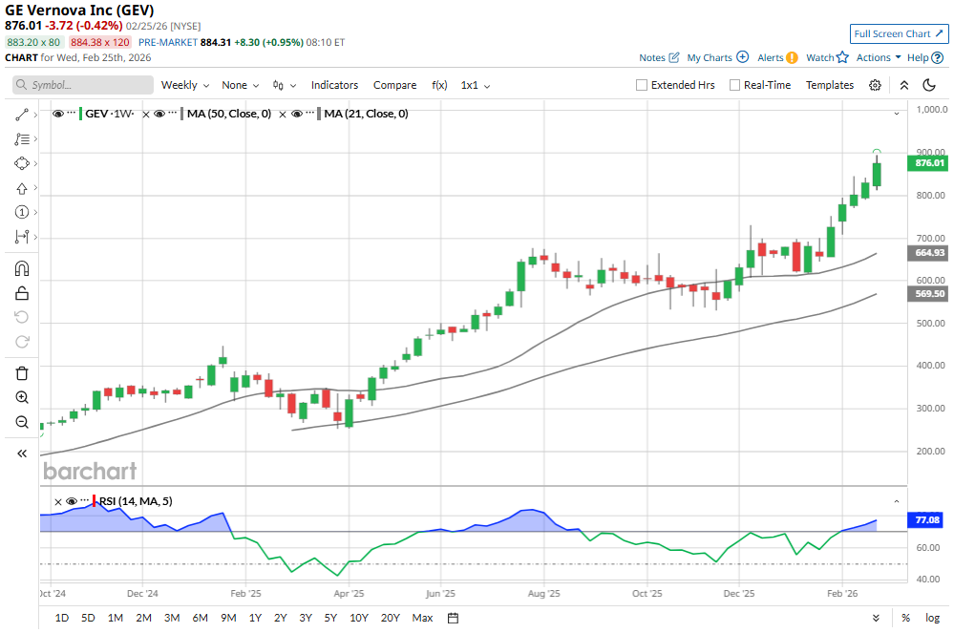Collapse the drawing tools sidebar
Screen dimensions: 954x633
coord(22,454)
